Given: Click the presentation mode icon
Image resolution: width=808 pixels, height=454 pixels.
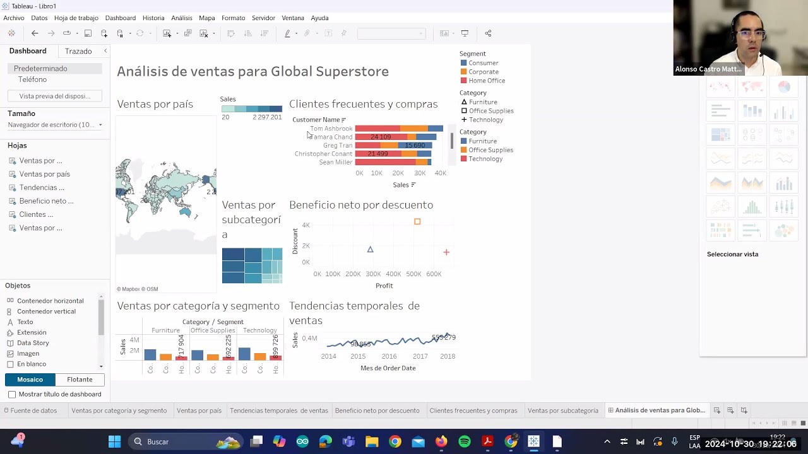Looking at the screenshot, I should click(x=465, y=33).
